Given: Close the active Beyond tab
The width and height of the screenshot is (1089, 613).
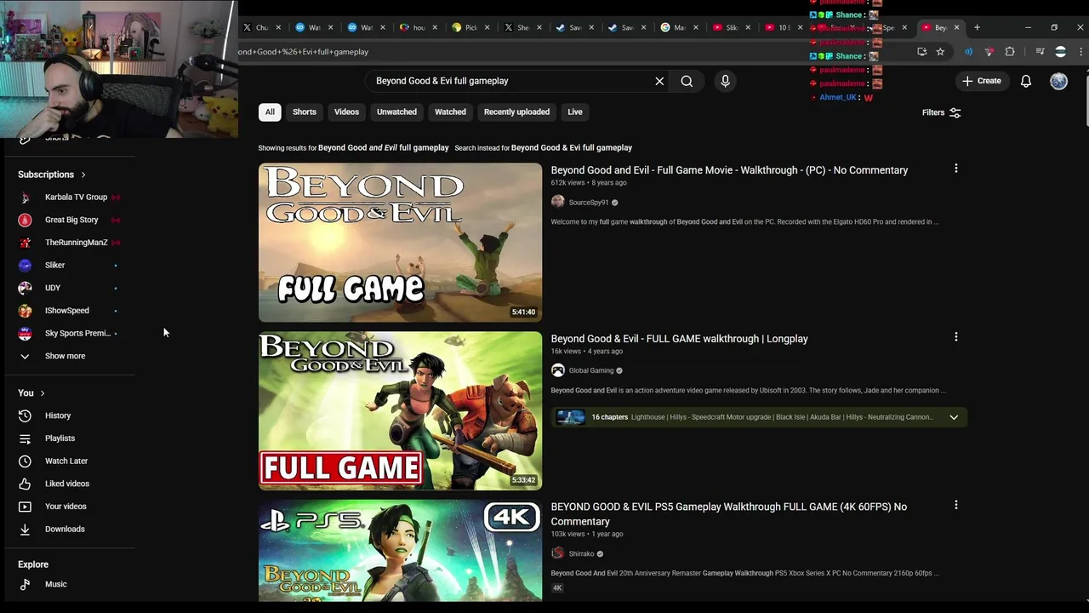Looking at the screenshot, I should coord(956,27).
